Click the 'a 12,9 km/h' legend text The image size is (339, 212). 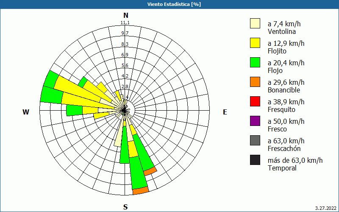pyautogui.click(x=286, y=43)
